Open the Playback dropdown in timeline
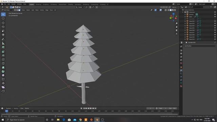This screenshot has height=122, width=217. coord(9,108)
